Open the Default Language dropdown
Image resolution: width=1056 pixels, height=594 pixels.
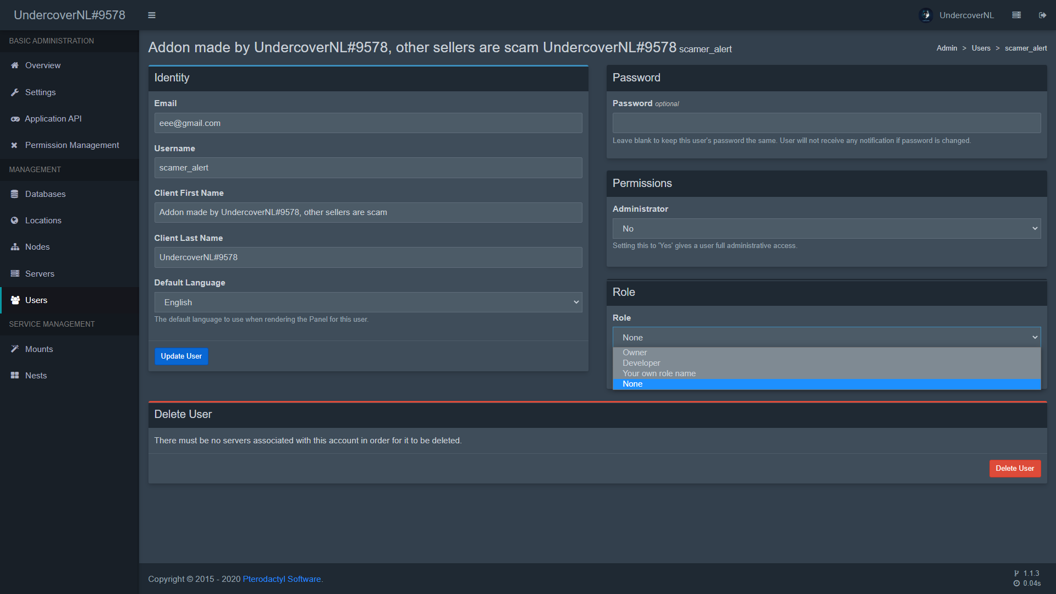[x=368, y=302]
